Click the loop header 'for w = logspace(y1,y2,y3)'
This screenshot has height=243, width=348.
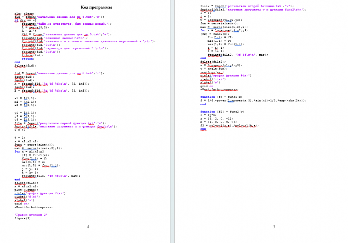224,30
